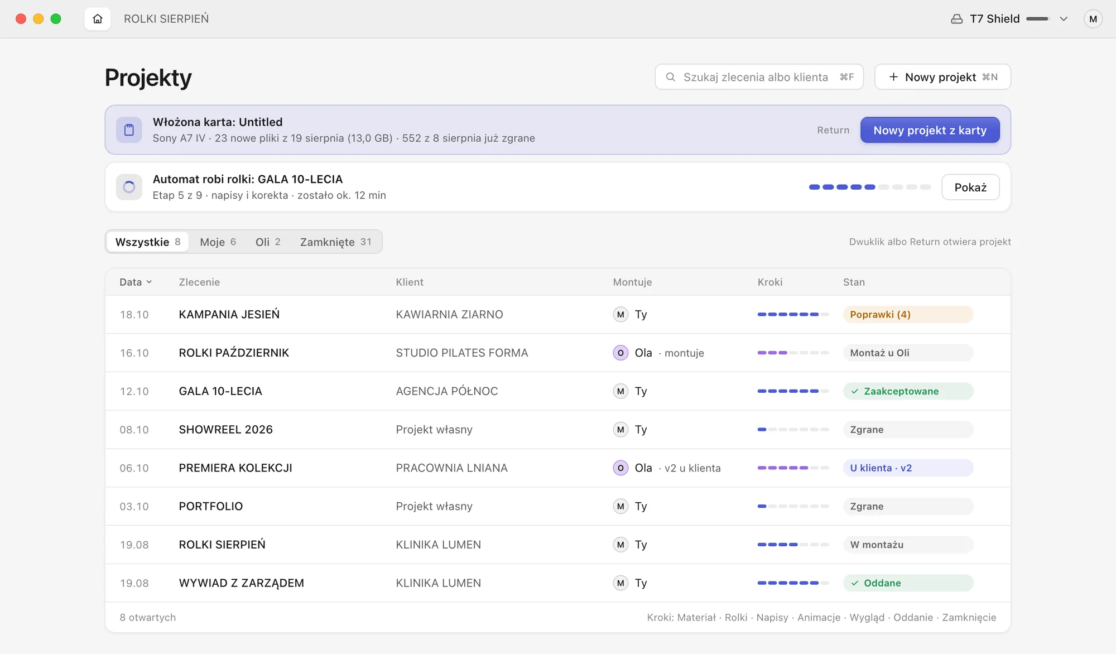Select the Wszystkie tab

(x=147, y=242)
